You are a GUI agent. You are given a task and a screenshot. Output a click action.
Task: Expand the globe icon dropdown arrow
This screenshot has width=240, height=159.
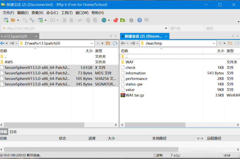(x=109, y=20)
